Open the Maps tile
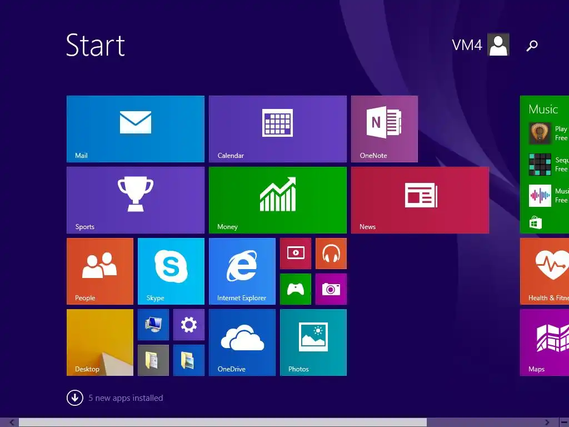The width and height of the screenshot is (569, 427). tap(545, 342)
